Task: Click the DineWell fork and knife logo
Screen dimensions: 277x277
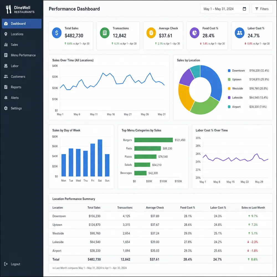Action: click(8, 9)
